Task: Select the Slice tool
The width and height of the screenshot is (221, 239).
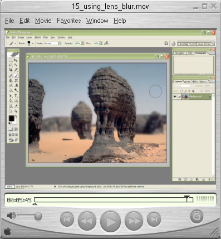Action: coord(16,70)
